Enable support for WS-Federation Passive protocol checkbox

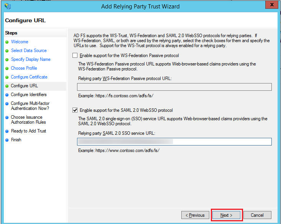[x=75, y=55]
